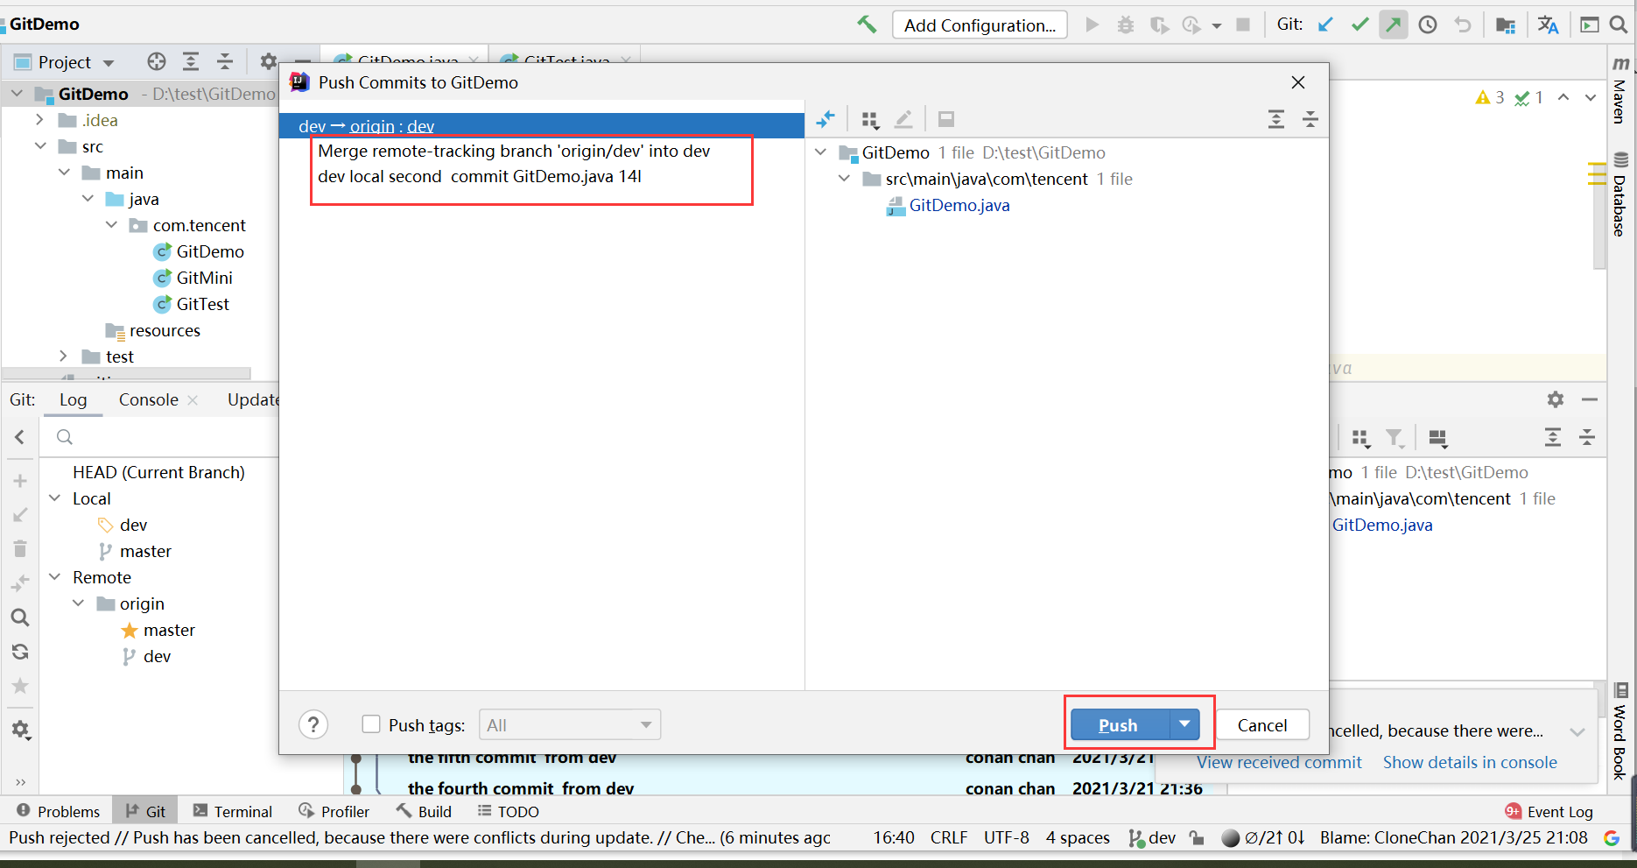Click Expand All icon in Push dialog
The width and height of the screenshot is (1637, 868).
[x=1276, y=119]
